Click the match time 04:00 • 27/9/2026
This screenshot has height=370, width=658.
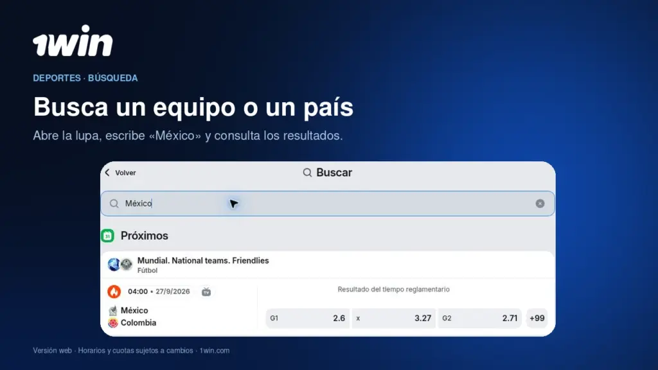coord(159,292)
